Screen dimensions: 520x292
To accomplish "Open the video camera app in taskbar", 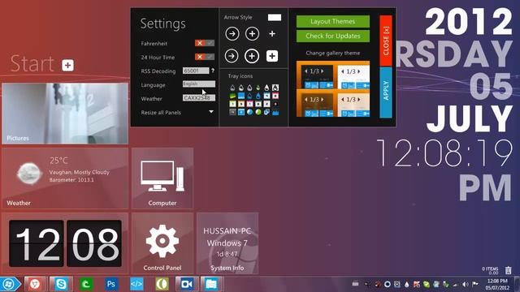I will 187,284.
